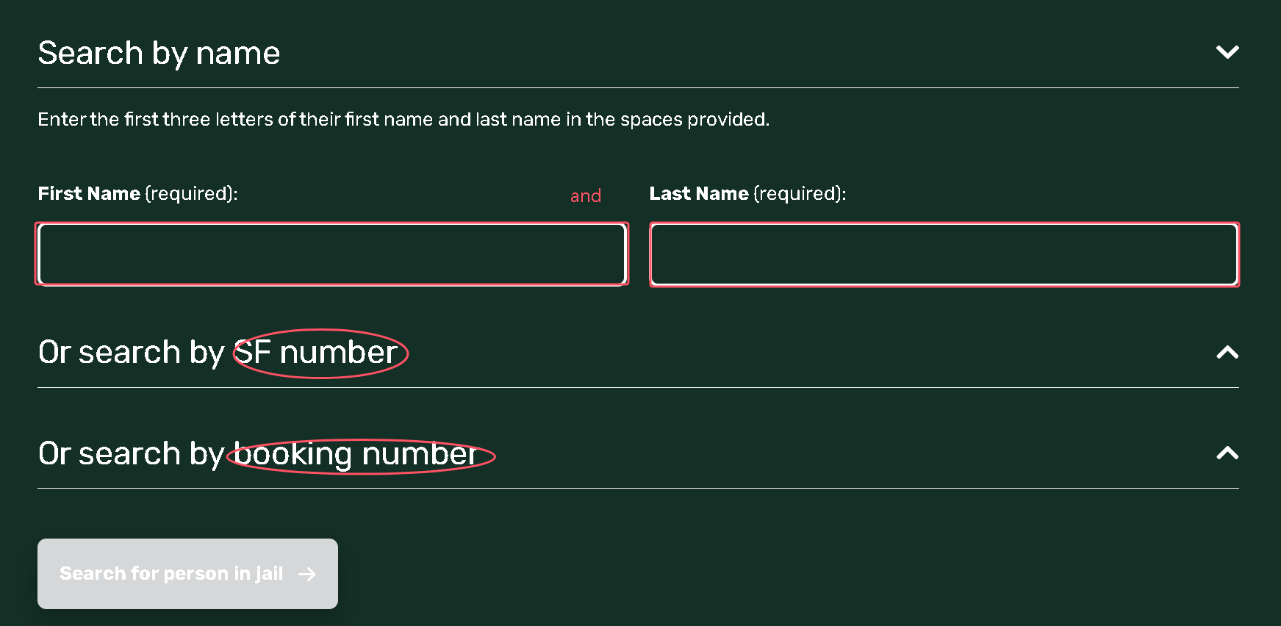Image resolution: width=1281 pixels, height=626 pixels.
Task: Click "(required)" beside the First Name label
Action: tap(191, 193)
